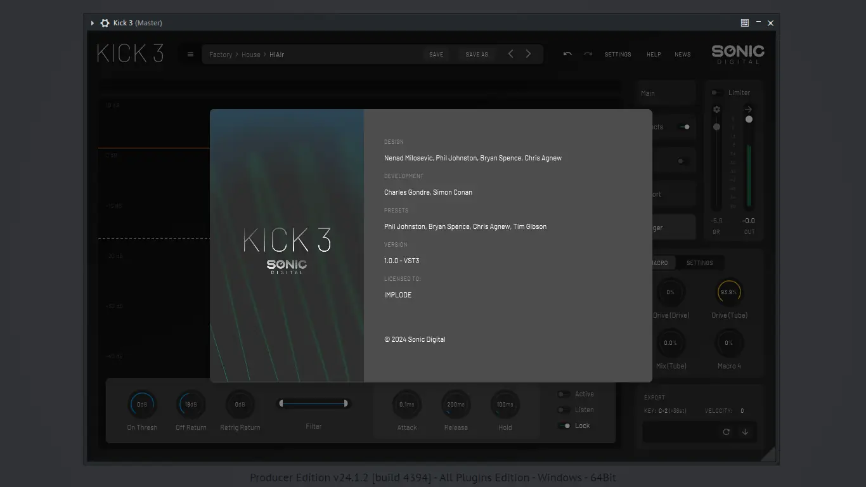This screenshot has width=866, height=487.
Task: Click the Filter range slider right handle
Action: 346,403
